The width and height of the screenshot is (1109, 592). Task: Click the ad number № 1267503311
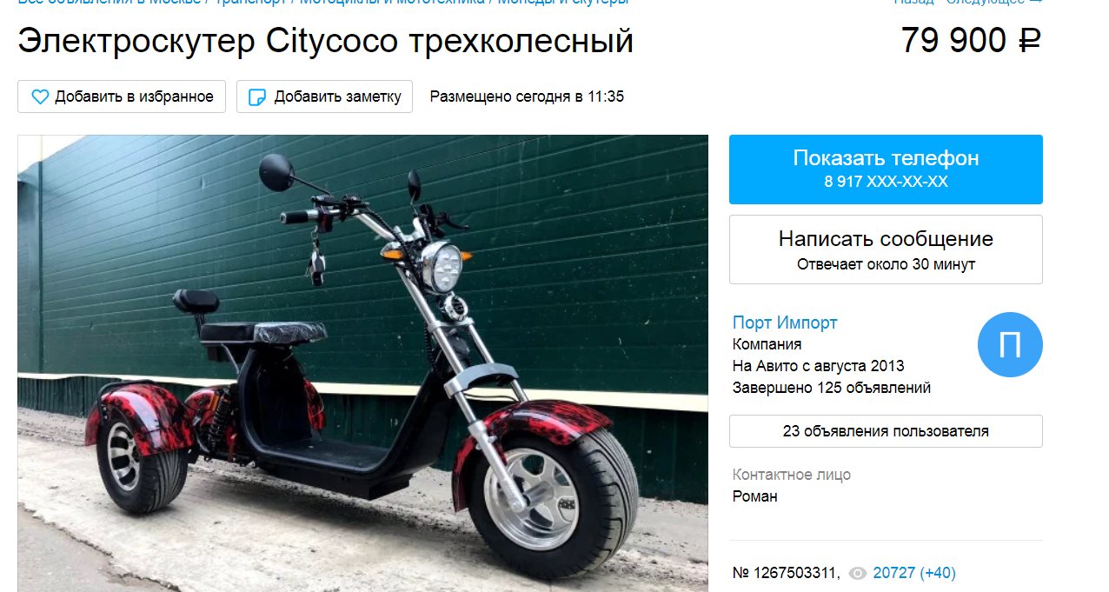click(787, 573)
